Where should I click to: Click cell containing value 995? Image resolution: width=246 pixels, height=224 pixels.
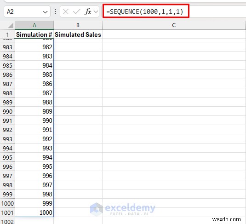pos(34,167)
